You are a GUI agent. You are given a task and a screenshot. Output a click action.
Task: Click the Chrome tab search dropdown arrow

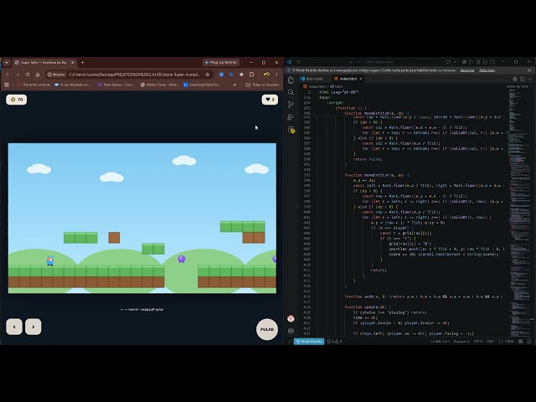(7, 63)
